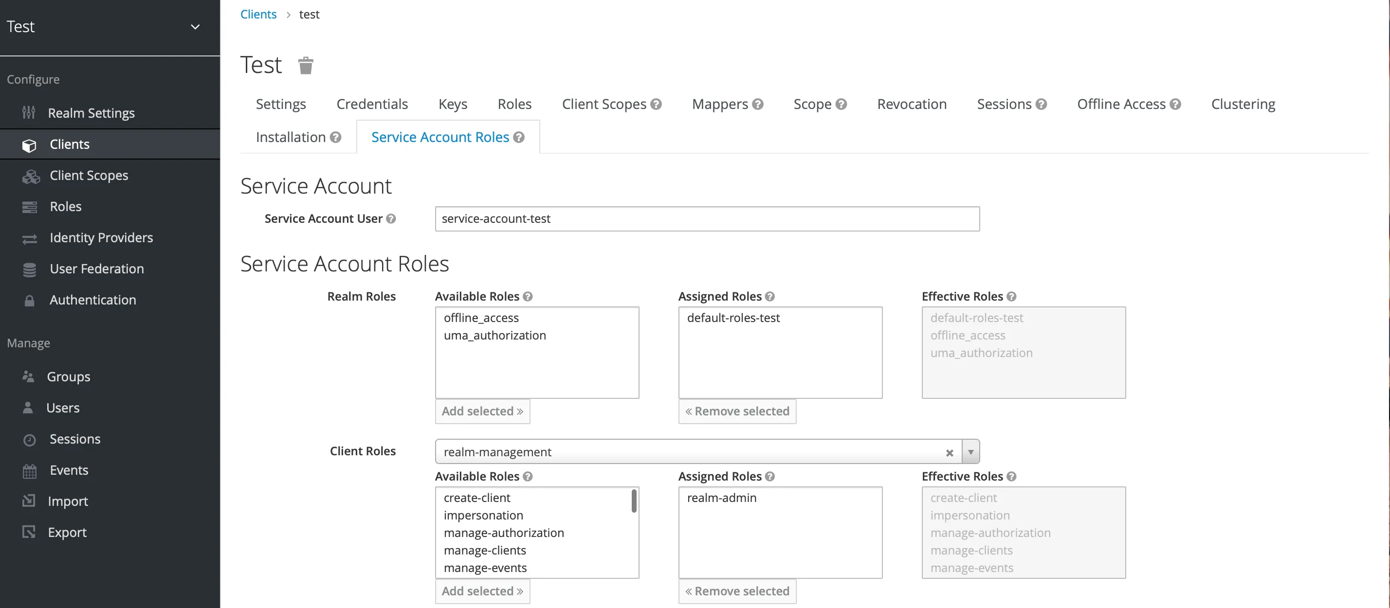The height and width of the screenshot is (608, 1390).
Task: Click the Authentication lock icon
Action: (30, 301)
